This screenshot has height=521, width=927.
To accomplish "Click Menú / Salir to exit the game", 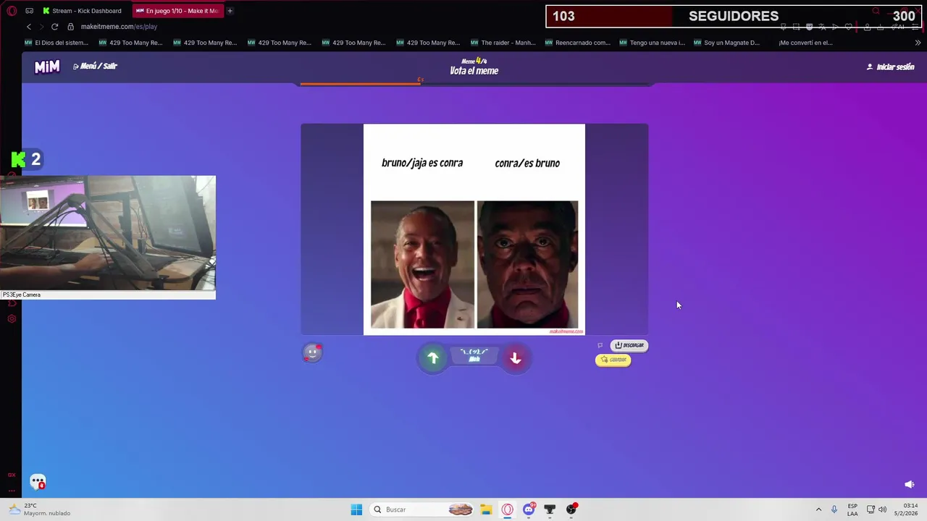I will click(x=95, y=66).
